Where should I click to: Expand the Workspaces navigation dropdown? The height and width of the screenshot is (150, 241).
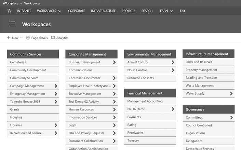60,11
